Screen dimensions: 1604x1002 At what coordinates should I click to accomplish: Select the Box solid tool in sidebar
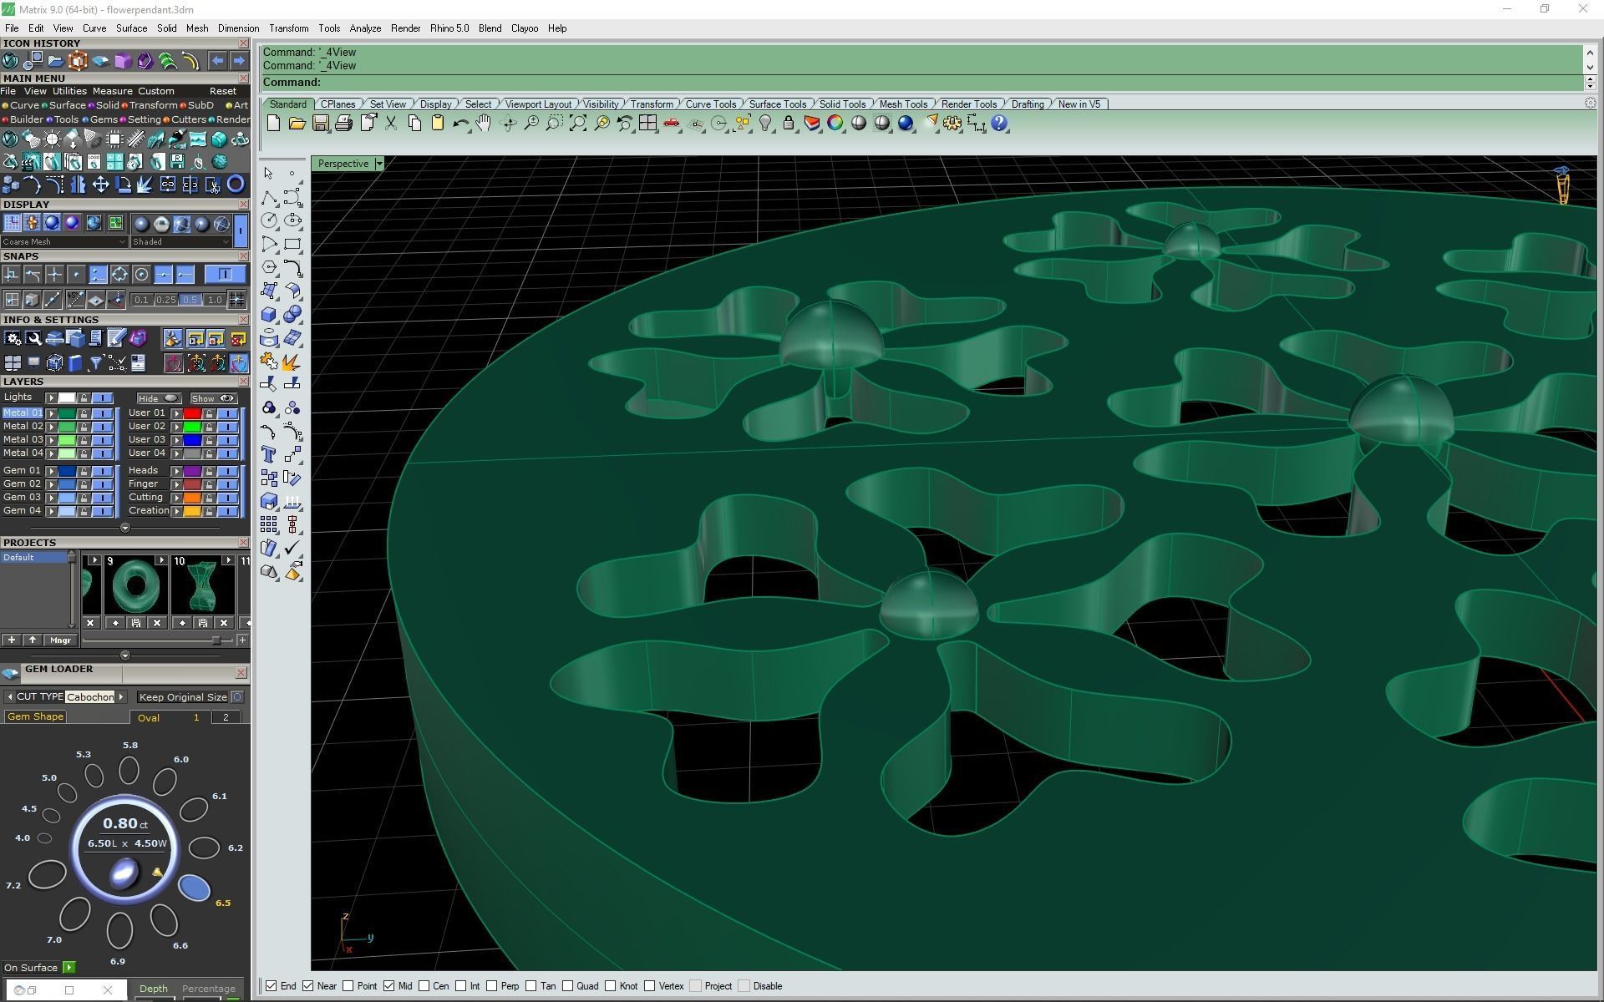(x=268, y=314)
